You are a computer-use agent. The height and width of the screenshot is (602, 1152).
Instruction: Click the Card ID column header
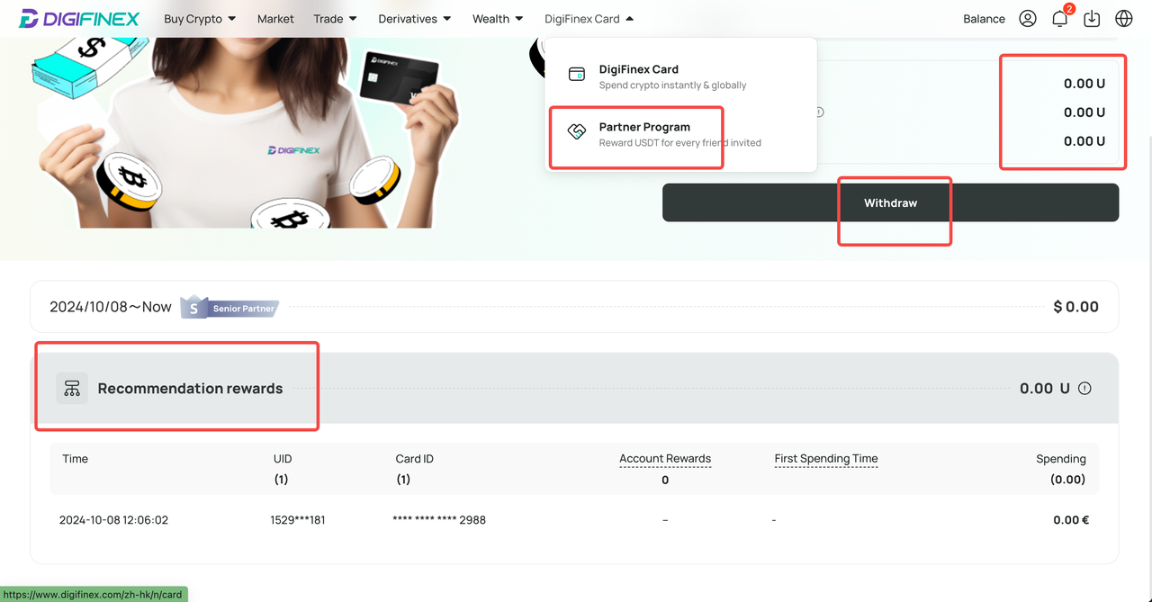coord(415,459)
